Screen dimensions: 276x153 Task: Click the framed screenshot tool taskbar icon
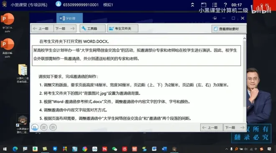75,149
